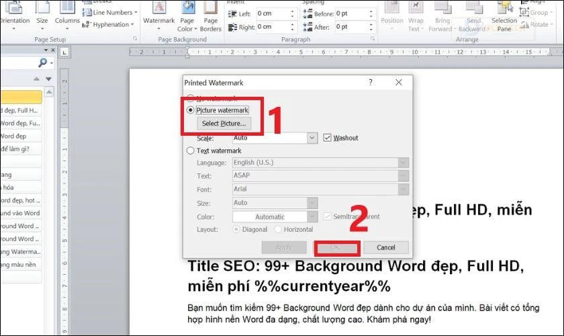The width and height of the screenshot is (564, 336).
Task: Open Page Borders settings
Action: tap(210, 16)
